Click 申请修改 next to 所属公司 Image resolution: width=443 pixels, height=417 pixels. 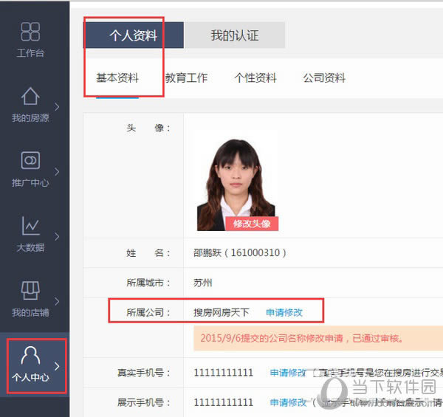(284, 312)
